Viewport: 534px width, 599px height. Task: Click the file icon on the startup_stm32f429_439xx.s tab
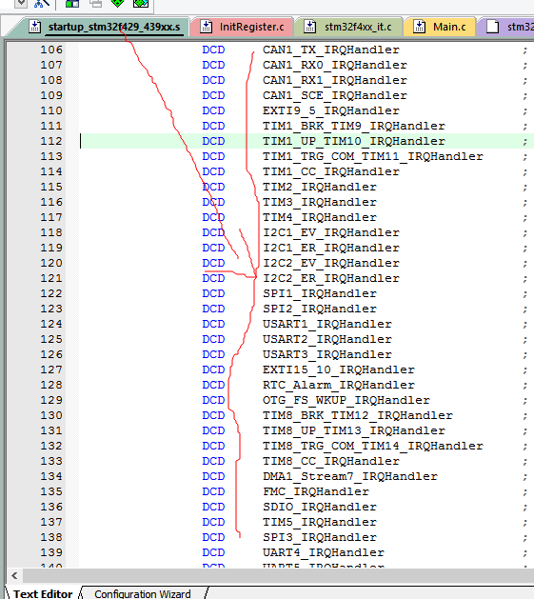coord(35,27)
